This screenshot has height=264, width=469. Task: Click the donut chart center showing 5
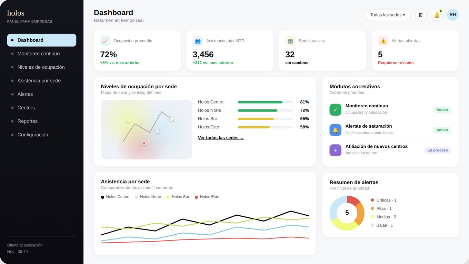click(347, 213)
